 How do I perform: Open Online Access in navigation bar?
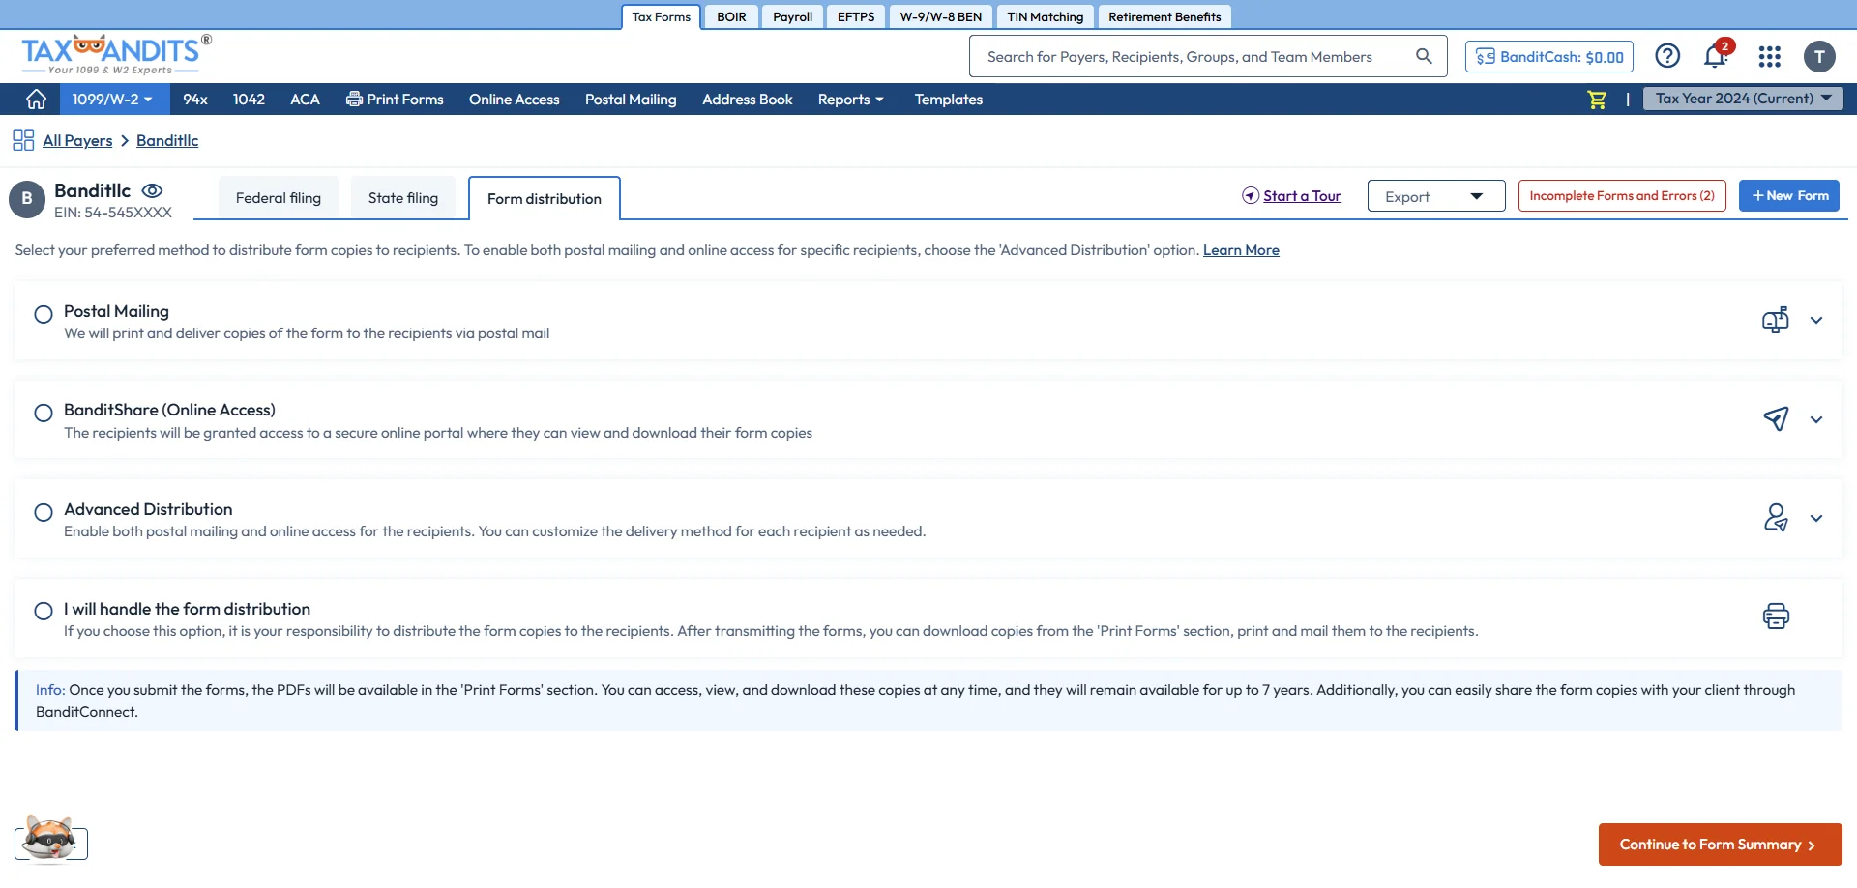point(515,100)
